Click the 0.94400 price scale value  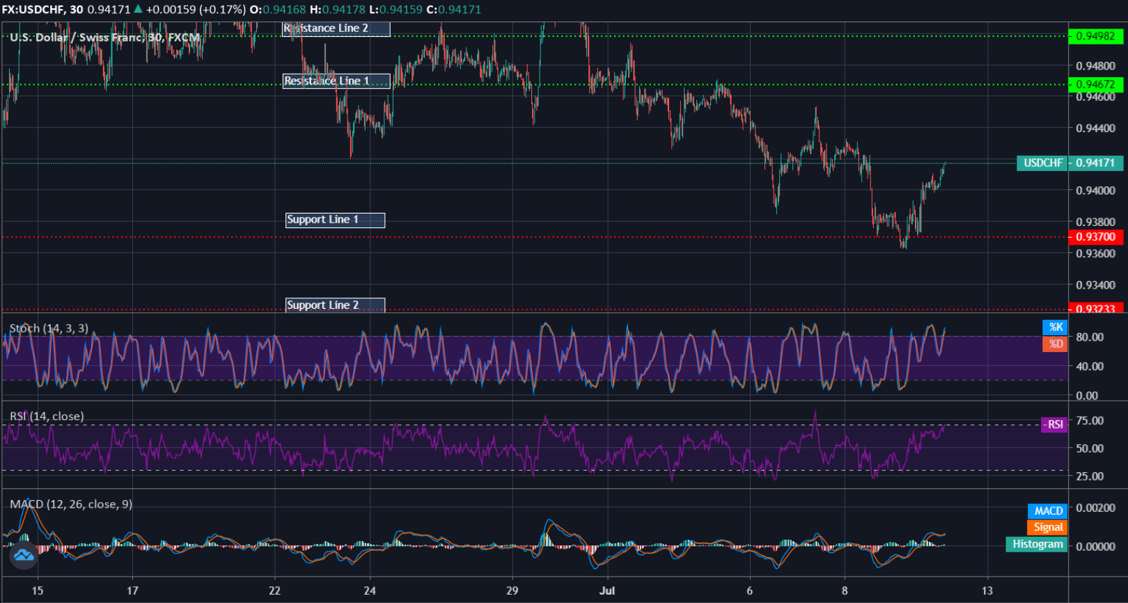point(1095,129)
